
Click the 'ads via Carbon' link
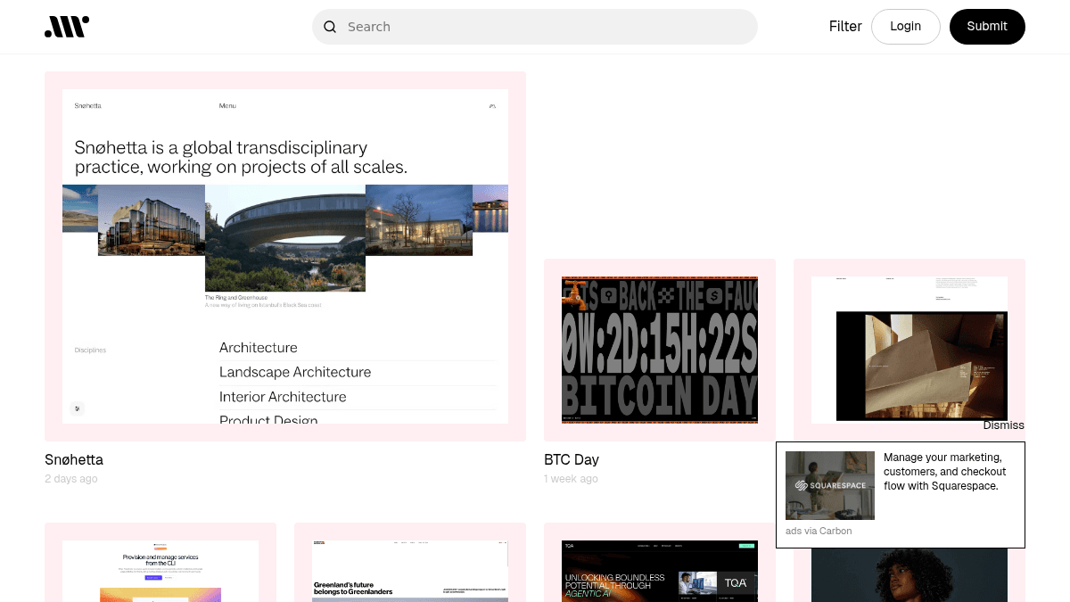pos(819,531)
